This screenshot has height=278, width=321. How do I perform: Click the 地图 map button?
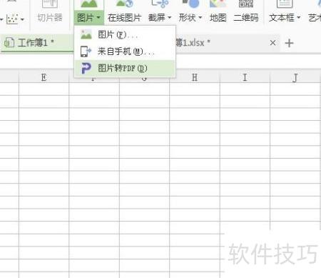pos(218,18)
